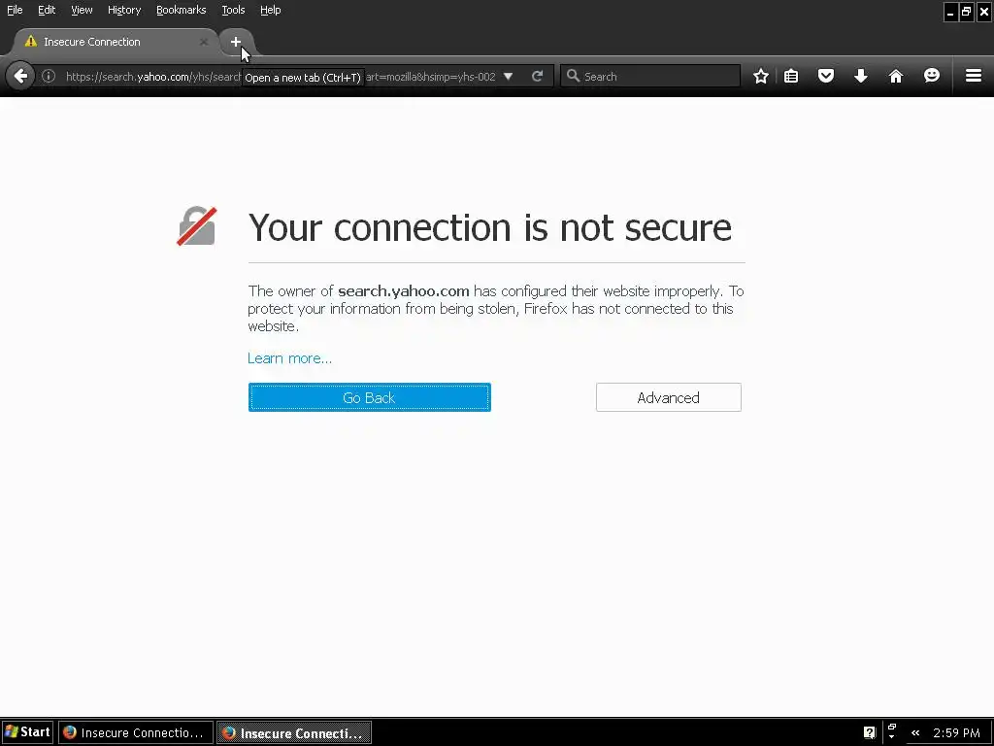Click the URL address bar text

click(x=281, y=76)
